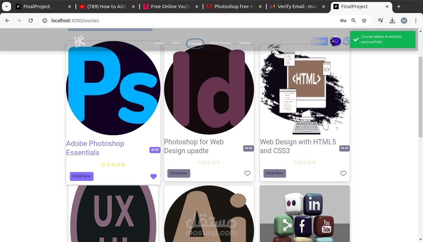Enroll Now in Web Design with HTML5

coord(275,173)
